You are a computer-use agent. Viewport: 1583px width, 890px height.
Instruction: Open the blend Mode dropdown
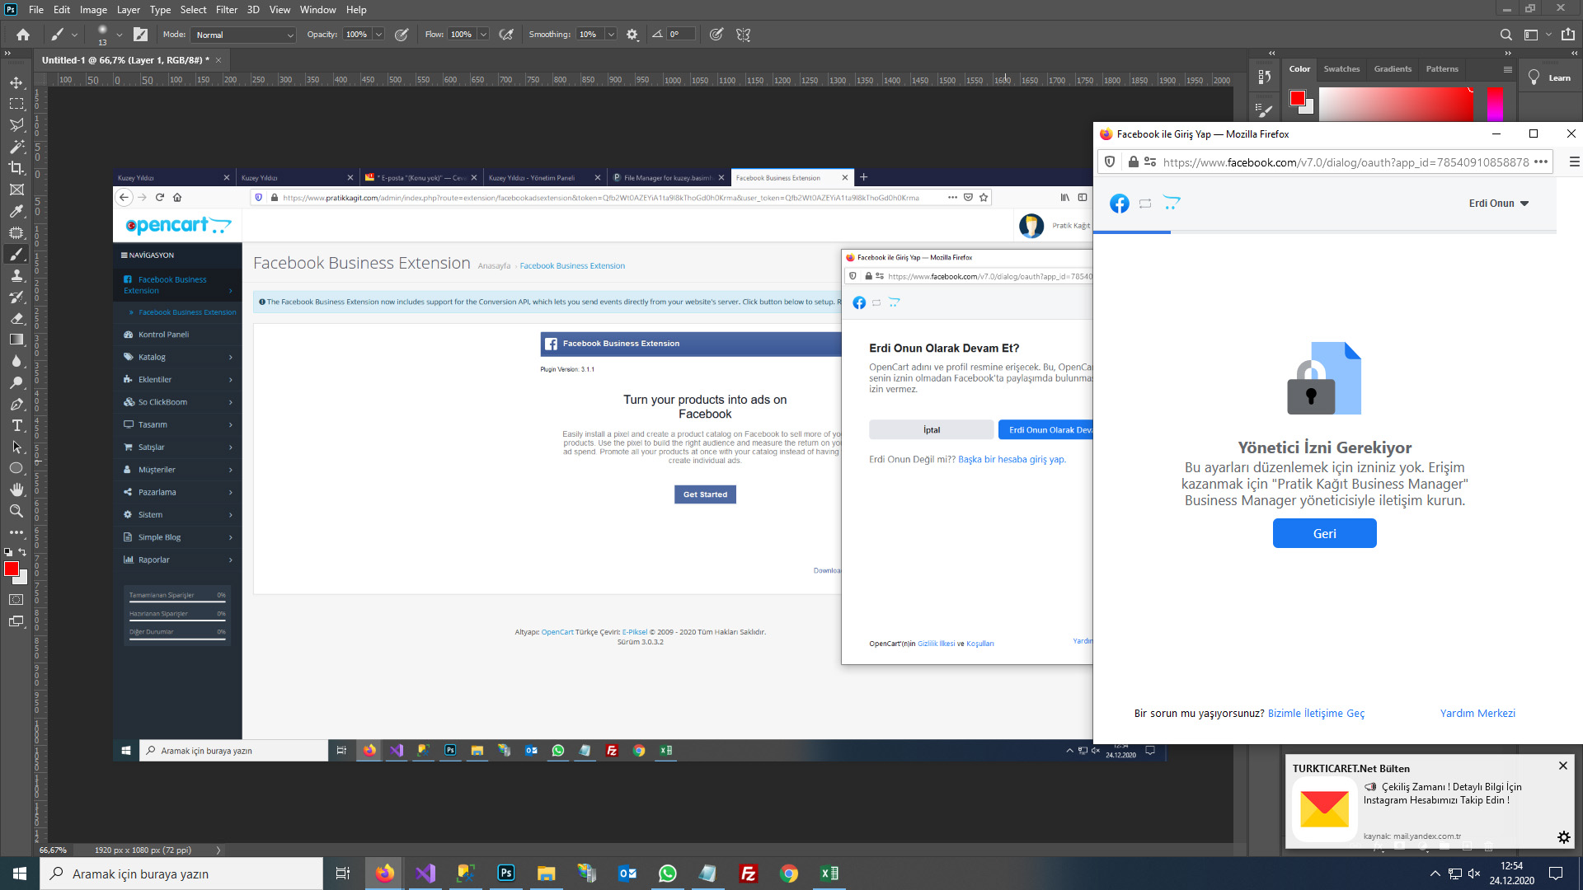click(x=244, y=35)
